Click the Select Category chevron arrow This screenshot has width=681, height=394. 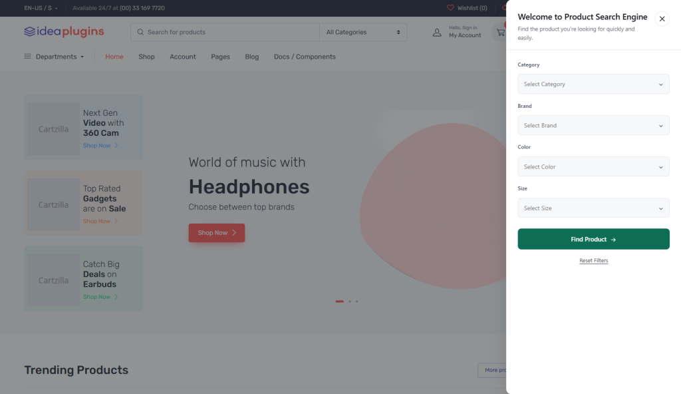(x=660, y=85)
